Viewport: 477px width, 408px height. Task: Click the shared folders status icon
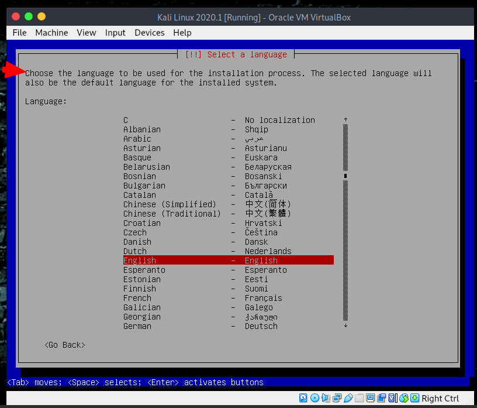pos(359,398)
